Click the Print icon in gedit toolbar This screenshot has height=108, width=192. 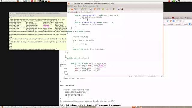coord(91,9)
